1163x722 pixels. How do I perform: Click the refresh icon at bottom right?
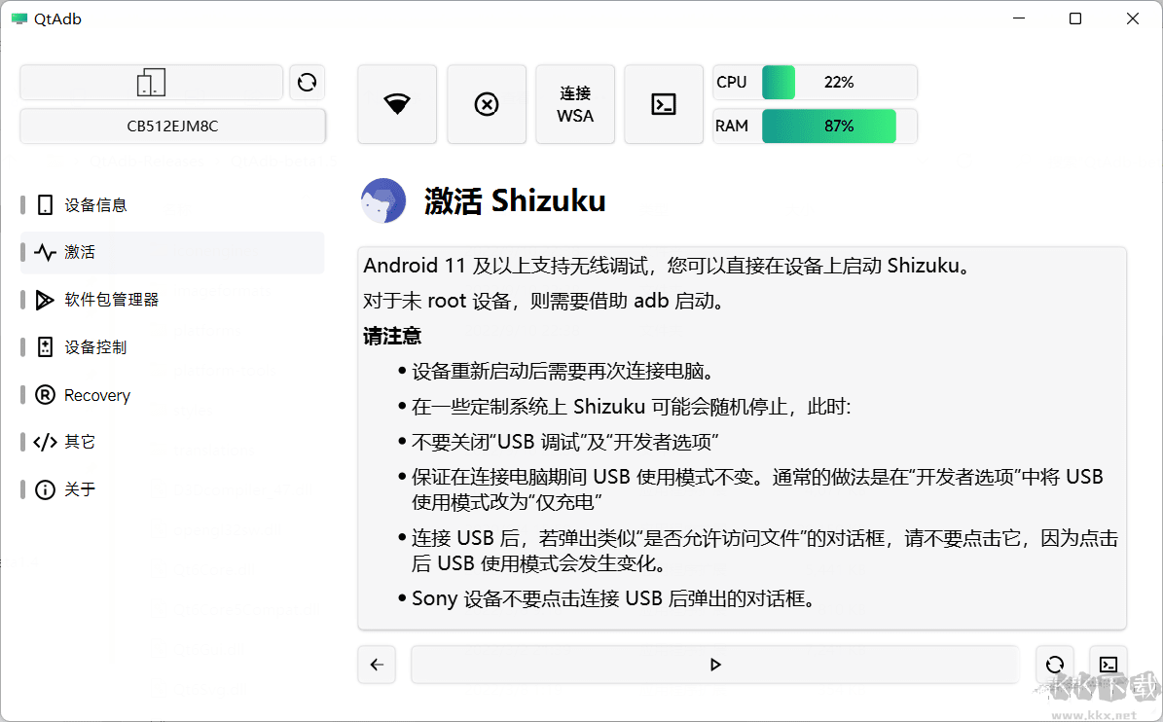pyautogui.click(x=1054, y=665)
